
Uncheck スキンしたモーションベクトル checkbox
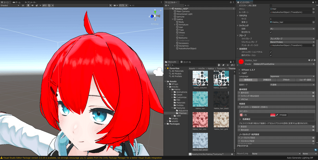click(271, 52)
